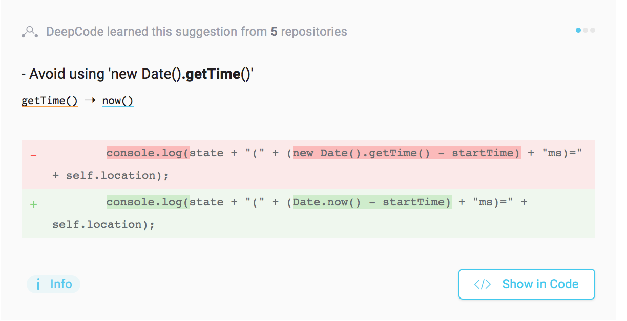Click the orange-underlined getTime() term

(50, 101)
